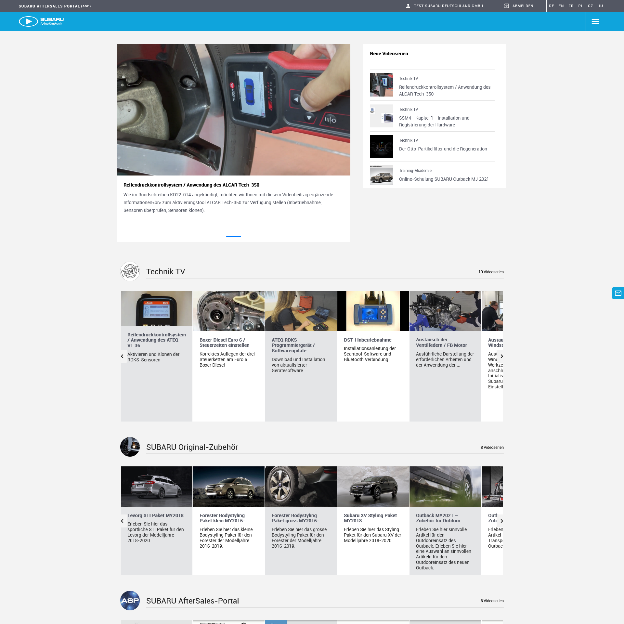Click the Subaru Mediathek logo

[41, 21]
